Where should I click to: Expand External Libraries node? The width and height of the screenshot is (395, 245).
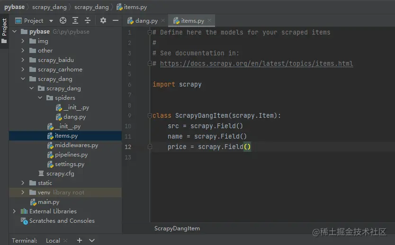[14, 211]
